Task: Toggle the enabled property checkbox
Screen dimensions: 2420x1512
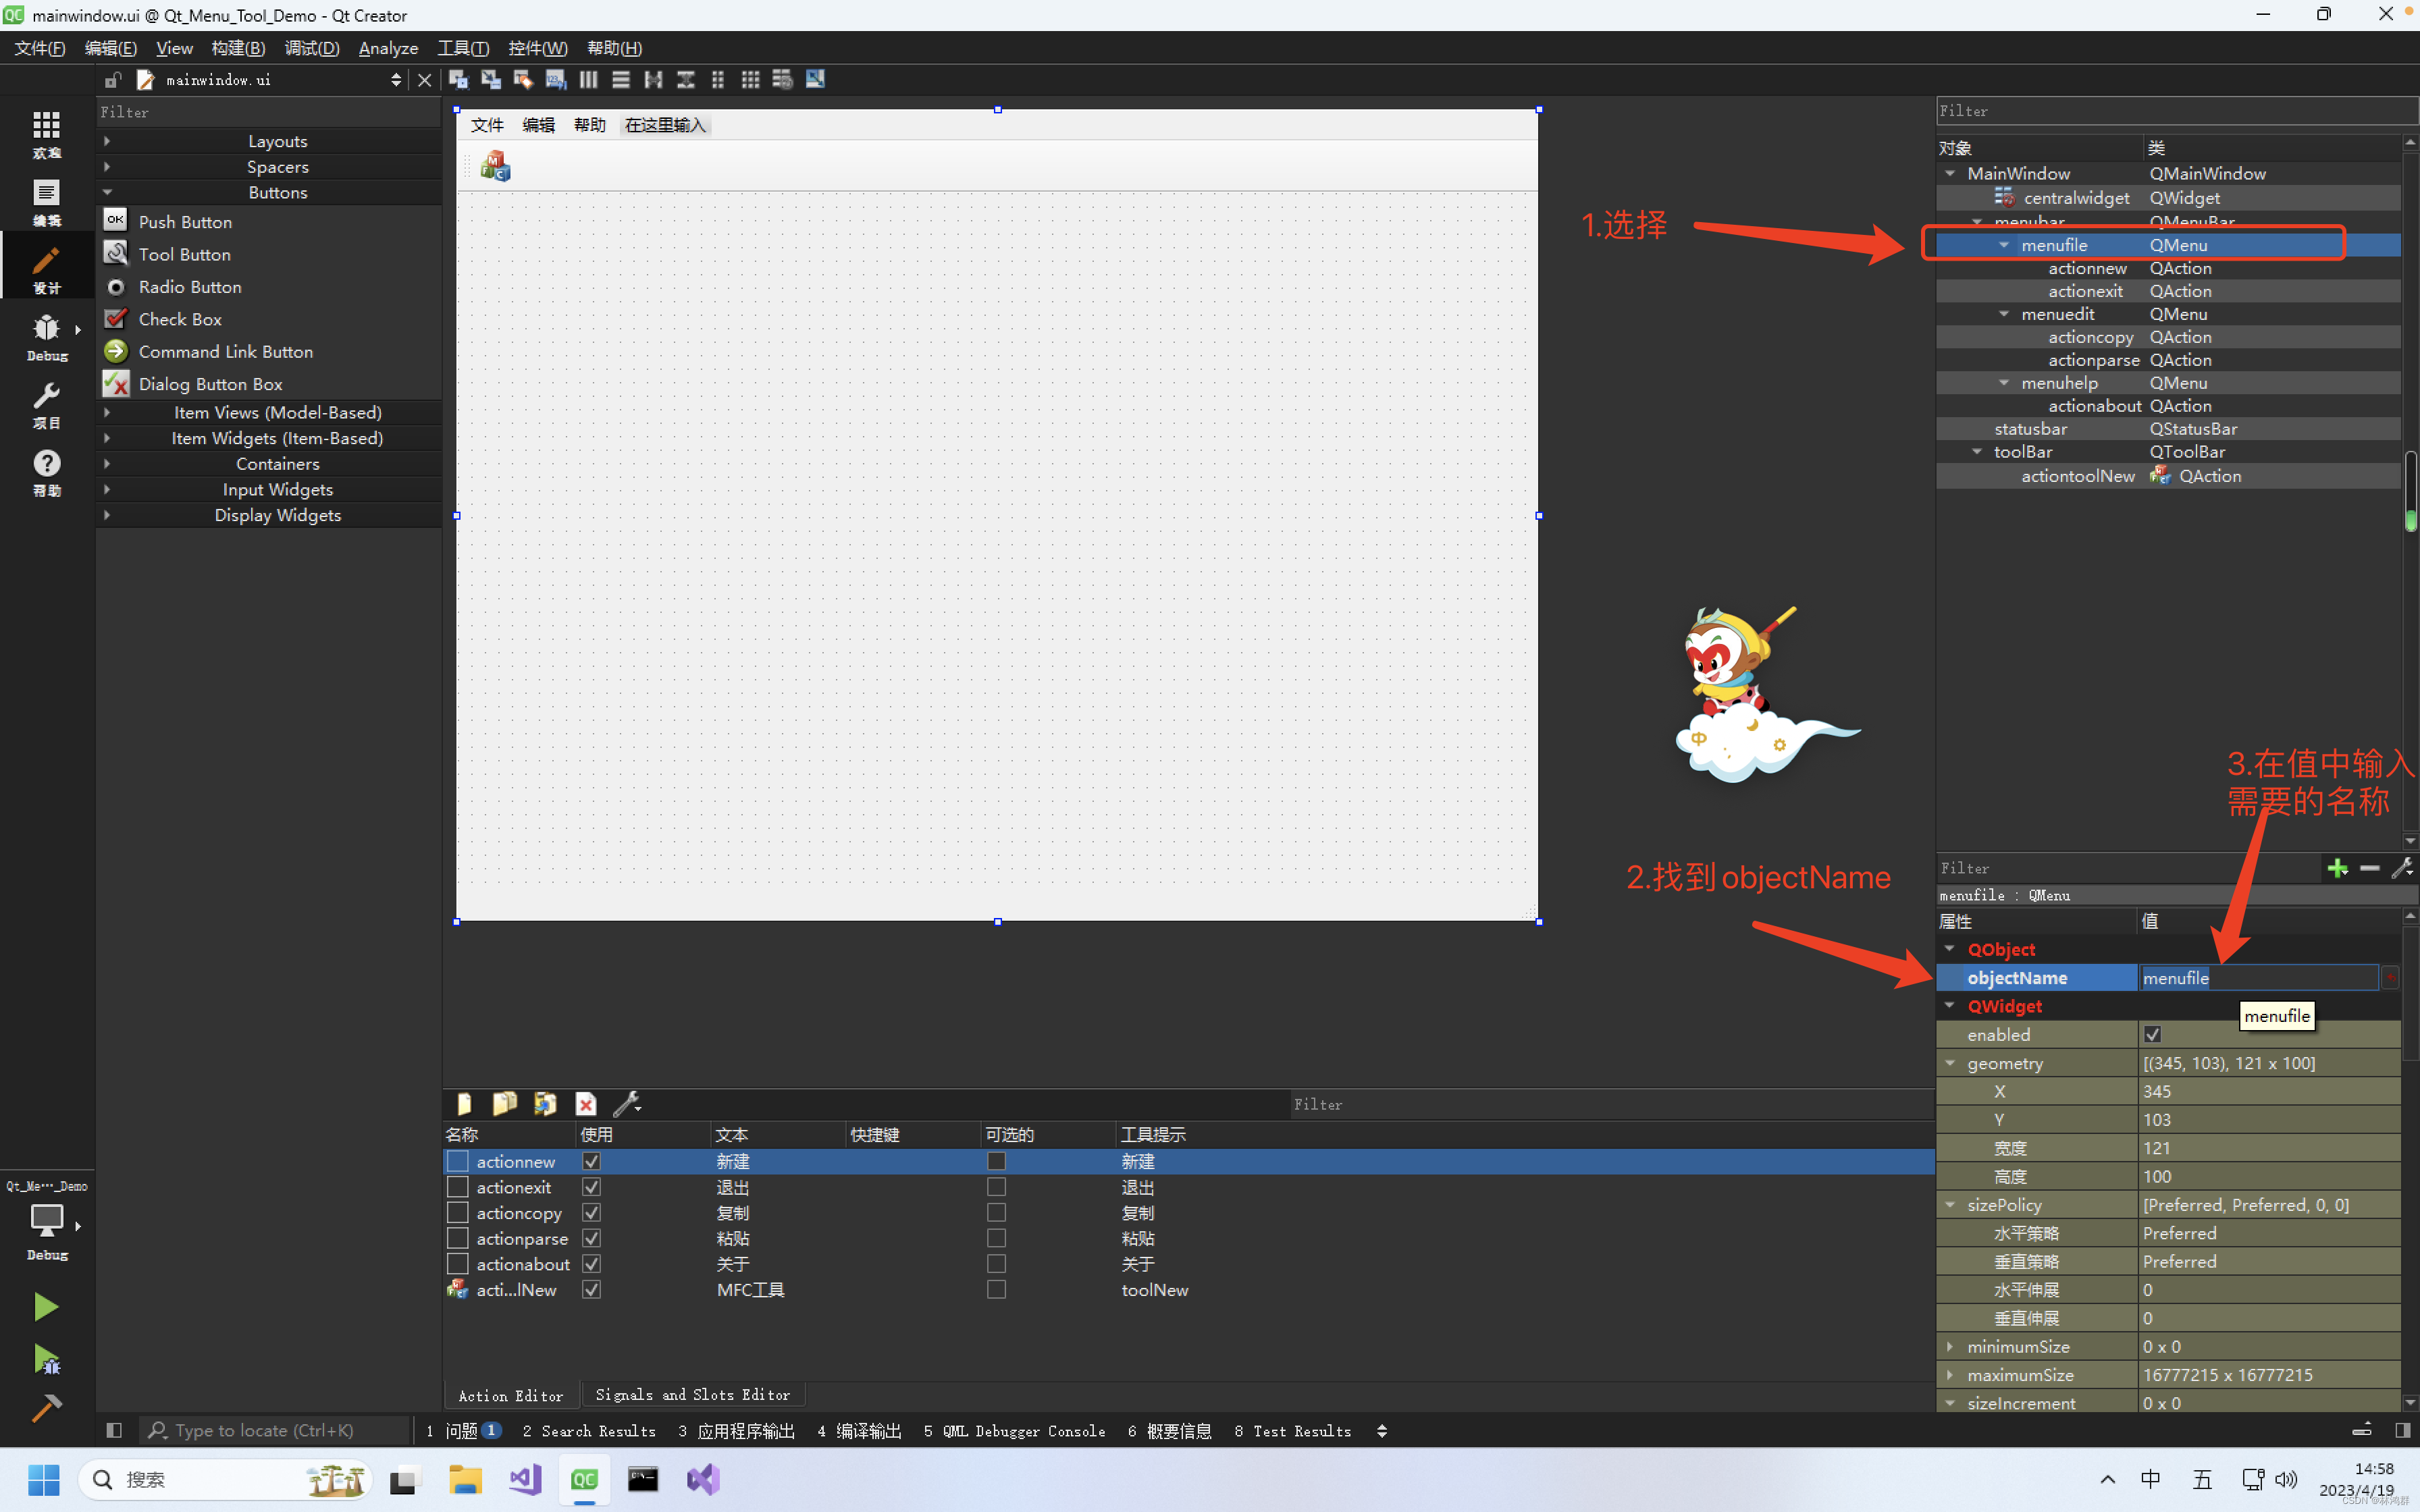Action: tap(2152, 1034)
